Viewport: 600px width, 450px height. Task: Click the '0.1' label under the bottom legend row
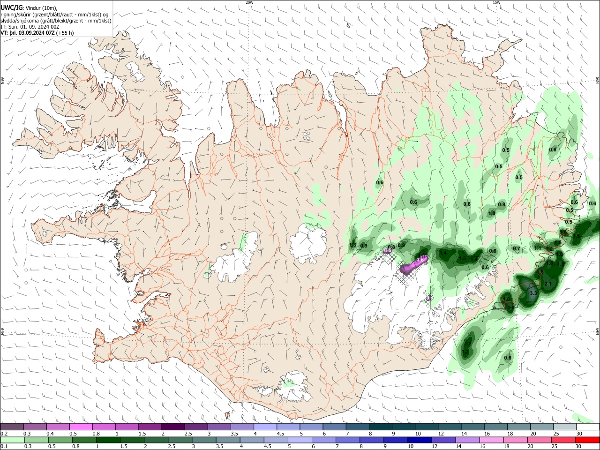pyautogui.click(x=4, y=446)
